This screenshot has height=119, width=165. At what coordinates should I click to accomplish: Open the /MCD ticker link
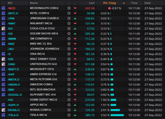(12, 8)
